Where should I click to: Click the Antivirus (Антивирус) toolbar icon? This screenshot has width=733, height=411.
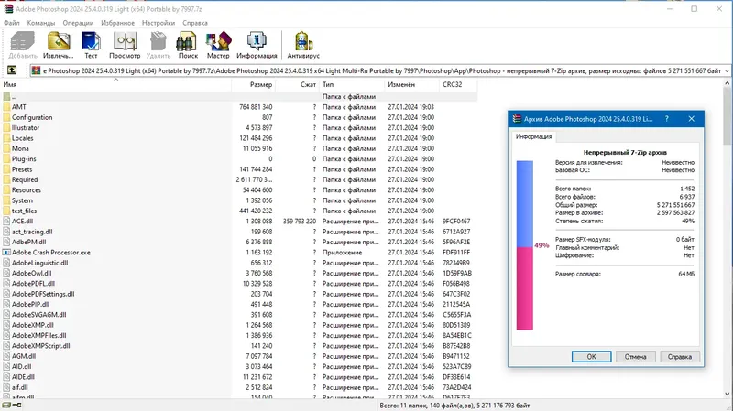click(303, 45)
